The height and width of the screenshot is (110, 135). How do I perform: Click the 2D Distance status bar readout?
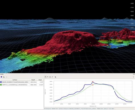coord(79,109)
